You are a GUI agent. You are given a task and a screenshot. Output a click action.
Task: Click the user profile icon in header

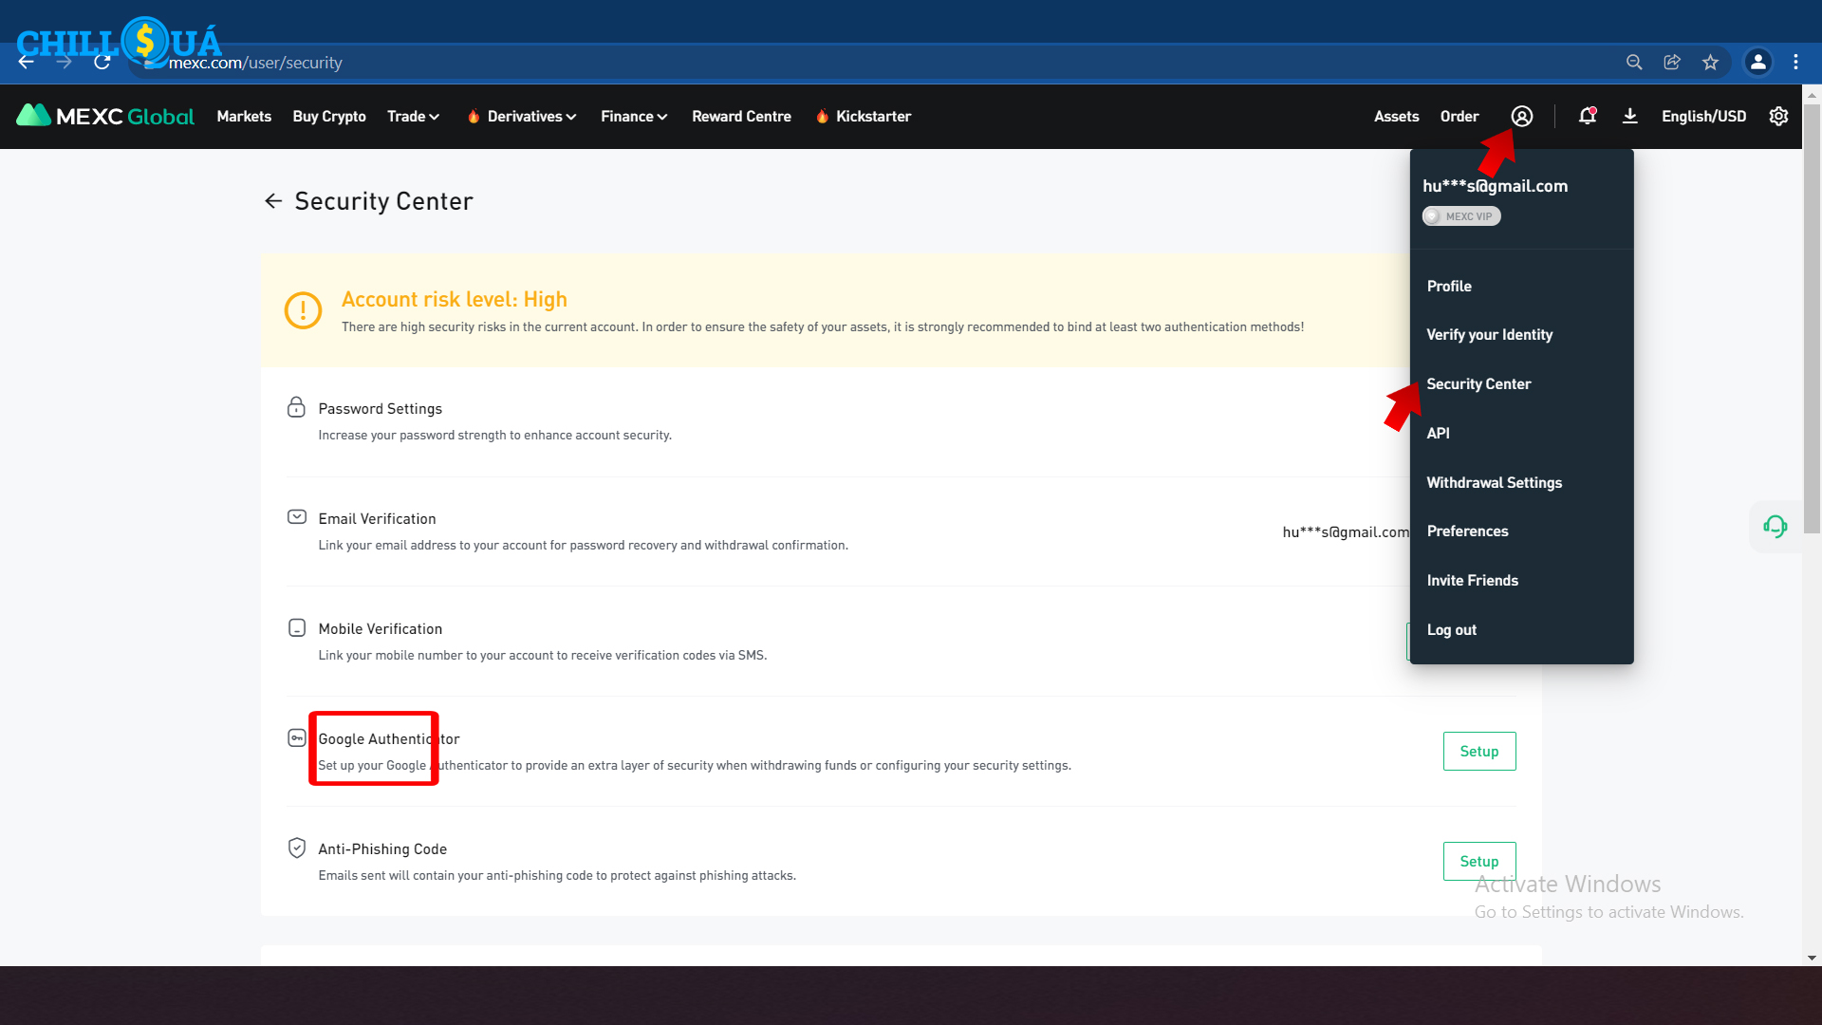pos(1521,116)
